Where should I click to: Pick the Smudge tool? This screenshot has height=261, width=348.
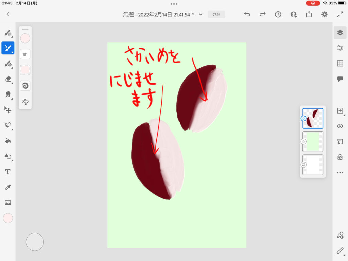pos(7,94)
